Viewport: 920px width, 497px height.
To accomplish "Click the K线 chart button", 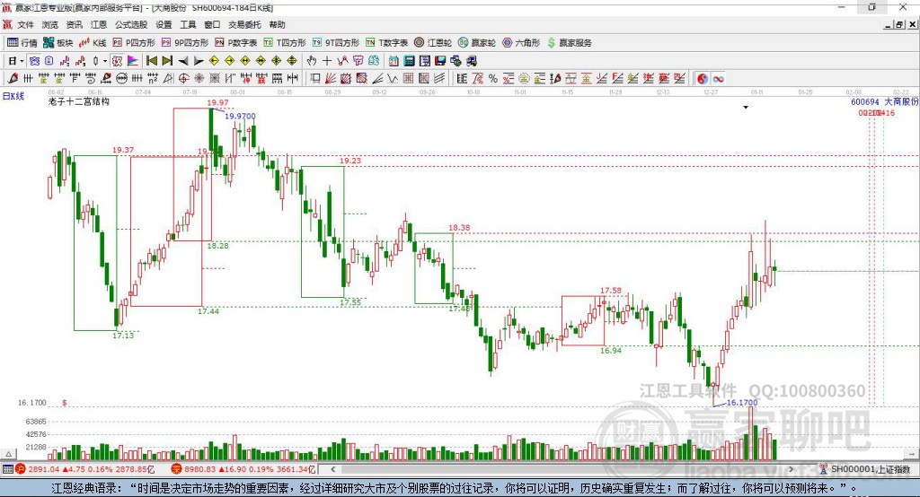I will (93, 43).
